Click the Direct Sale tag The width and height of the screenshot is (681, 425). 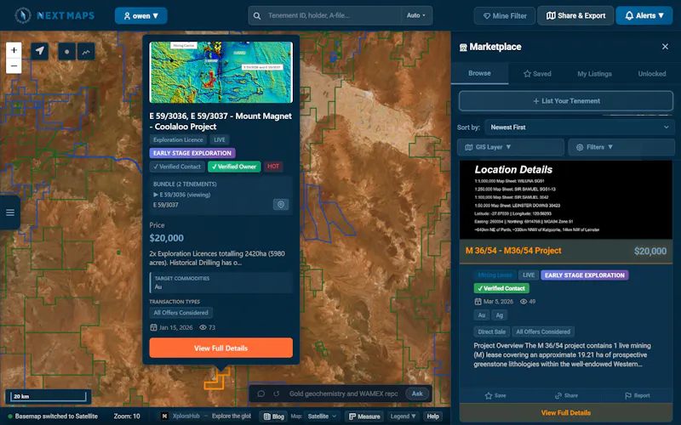[x=492, y=331]
